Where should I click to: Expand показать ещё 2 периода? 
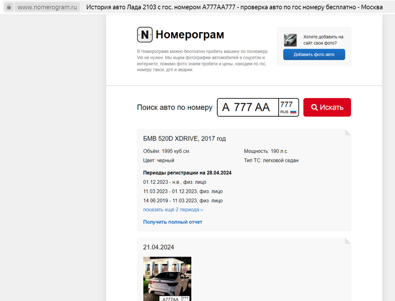tap(173, 210)
